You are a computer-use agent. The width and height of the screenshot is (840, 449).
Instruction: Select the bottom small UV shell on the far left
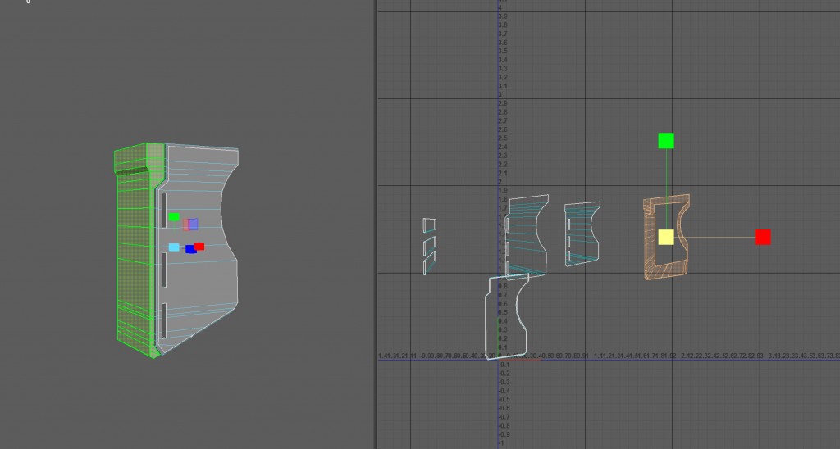click(x=429, y=264)
